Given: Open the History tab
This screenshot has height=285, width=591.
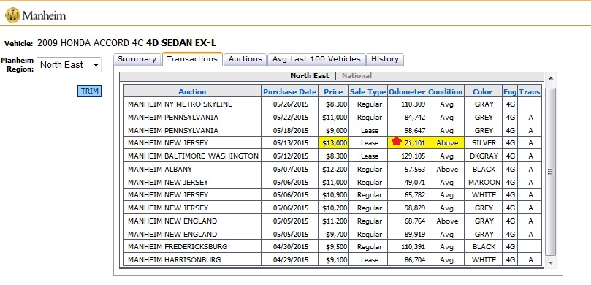Looking at the screenshot, I should point(385,59).
